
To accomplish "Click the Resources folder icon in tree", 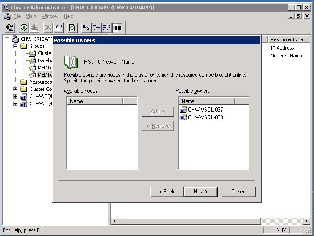I will (23, 82).
